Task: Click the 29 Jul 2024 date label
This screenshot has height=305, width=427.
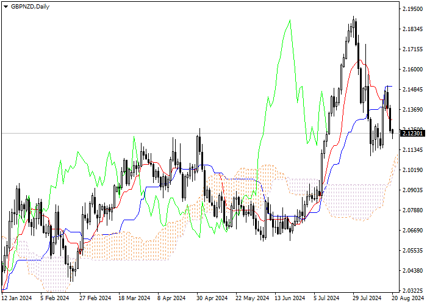Action: pos(367,298)
